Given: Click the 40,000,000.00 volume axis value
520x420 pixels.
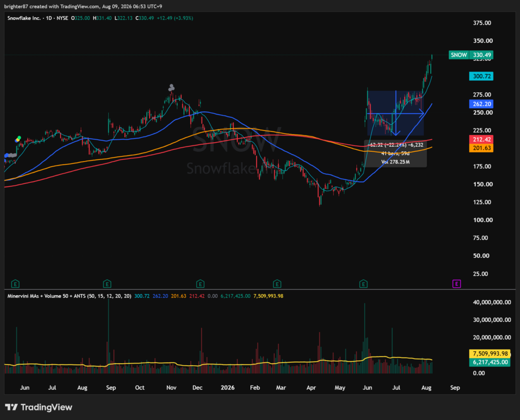Looking at the screenshot, I should tap(492, 302).
